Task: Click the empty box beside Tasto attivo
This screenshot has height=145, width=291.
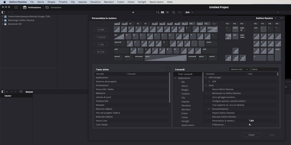Action: [168, 69]
